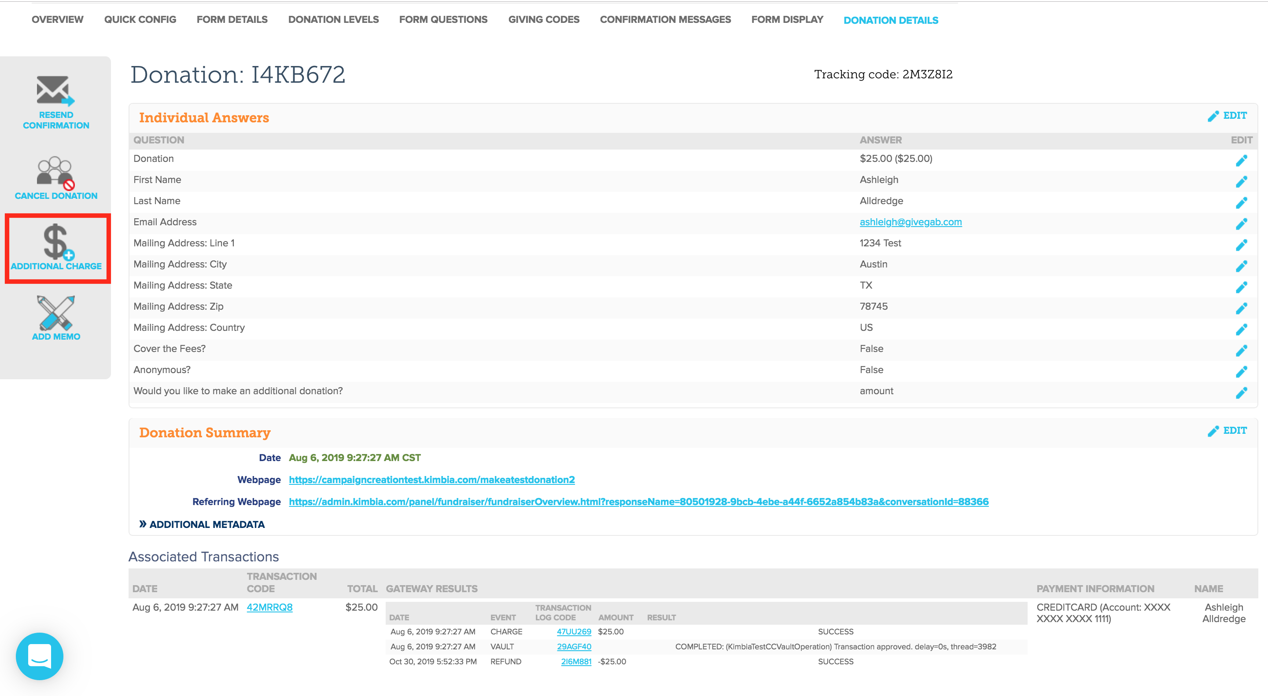
Task: Edit Mailing Address Zip pencil icon
Action: (1242, 308)
